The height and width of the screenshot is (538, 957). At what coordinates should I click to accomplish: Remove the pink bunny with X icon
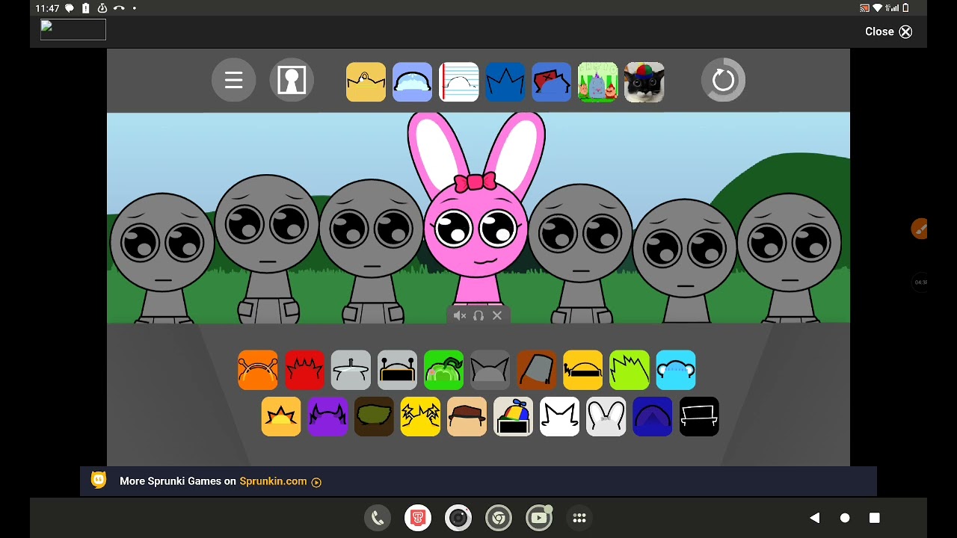(497, 316)
